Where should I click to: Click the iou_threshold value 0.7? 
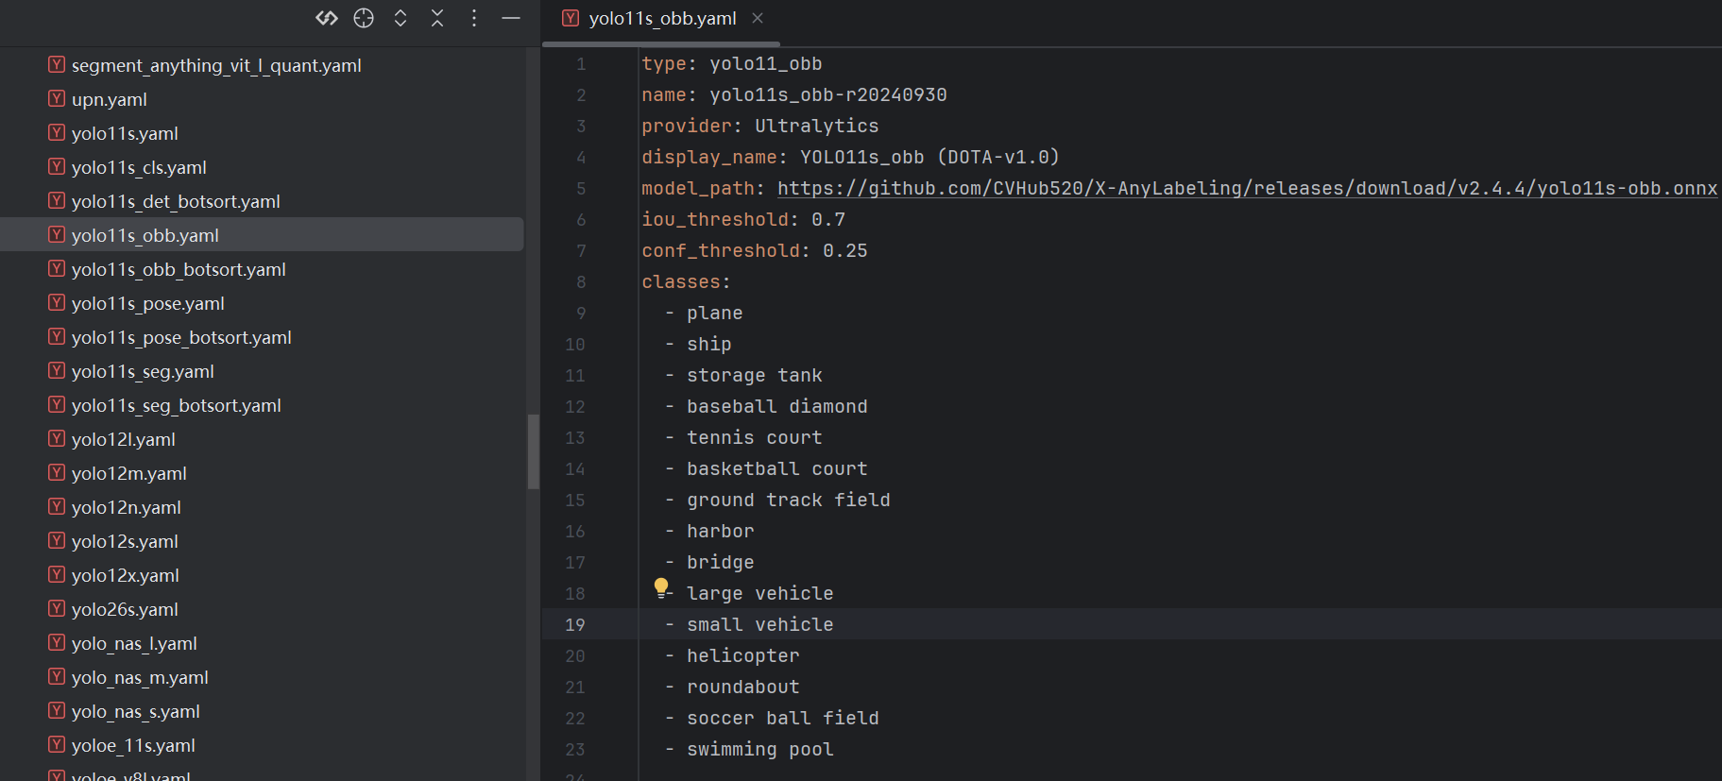(828, 219)
